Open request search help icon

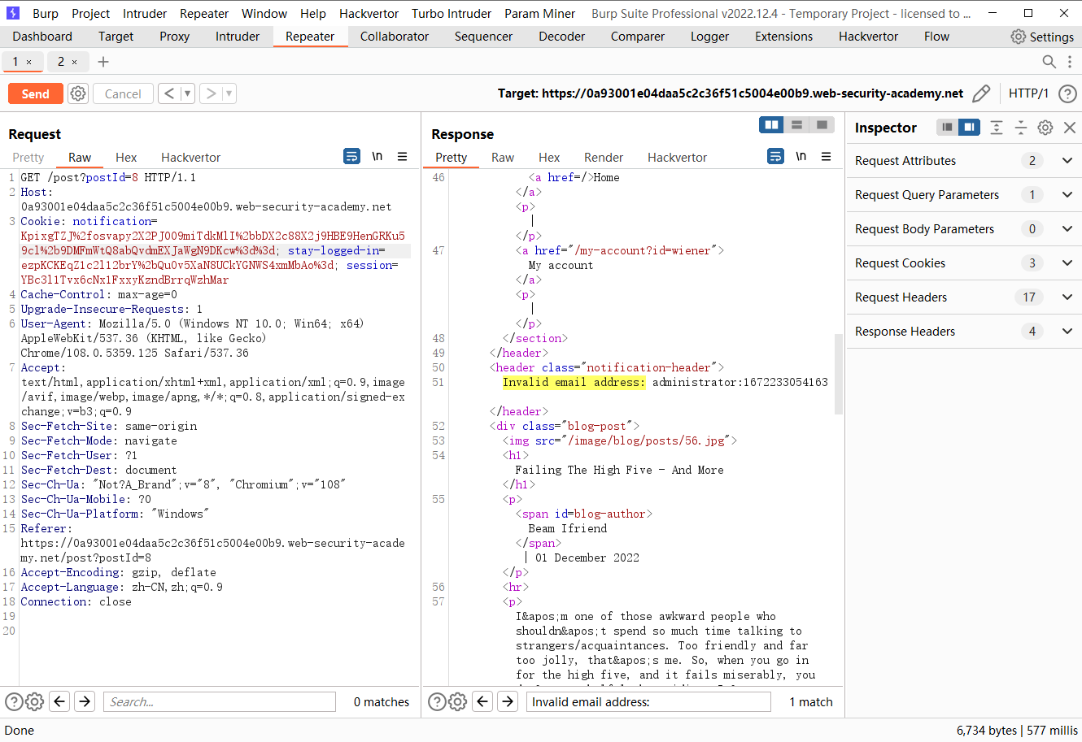tap(15, 701)
